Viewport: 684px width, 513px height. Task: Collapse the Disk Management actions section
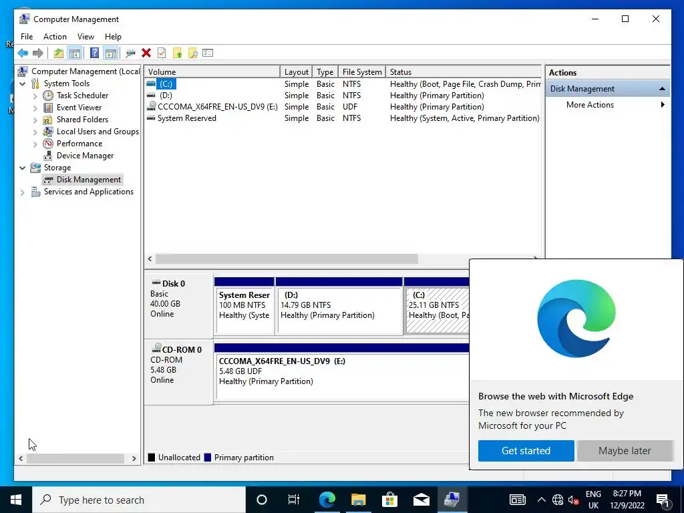662,89
